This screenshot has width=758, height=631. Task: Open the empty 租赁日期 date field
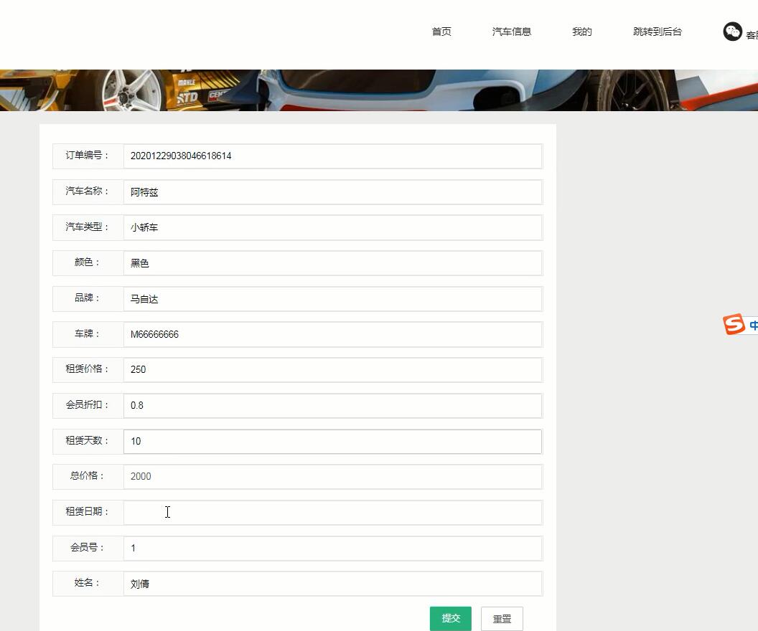click(x=332, y=512)
